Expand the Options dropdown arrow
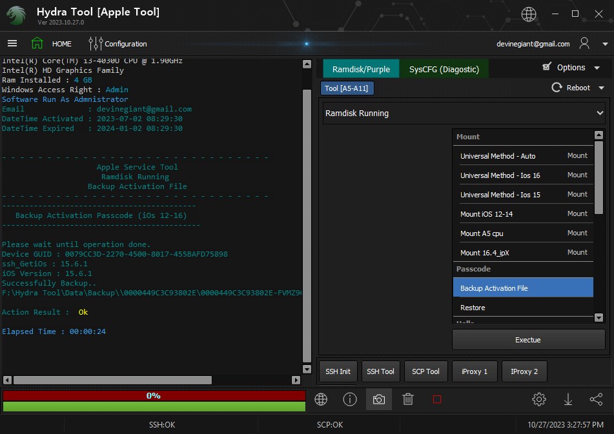The height and width of the screenshot is (434, 614). 597,68
